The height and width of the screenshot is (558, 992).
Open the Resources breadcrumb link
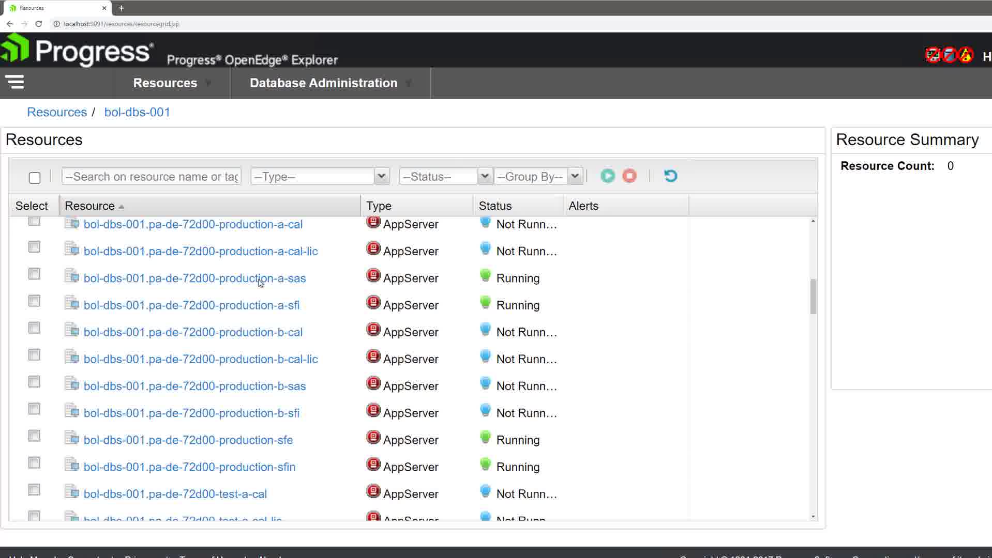[x=57, y=112]
